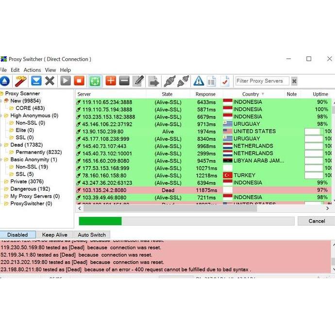This screenshot has height=335, width=335.
Task: Open the Private (3076) folder
Action: [x=27, y=182]
